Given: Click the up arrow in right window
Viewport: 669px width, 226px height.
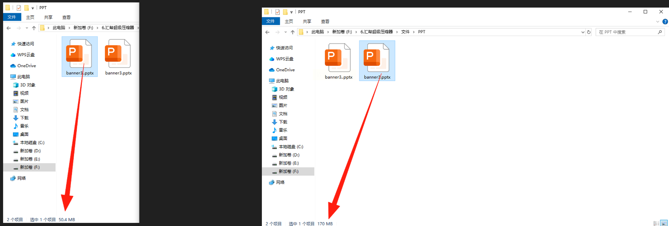Looking at the screenshot, I should [x=292, y=32].
